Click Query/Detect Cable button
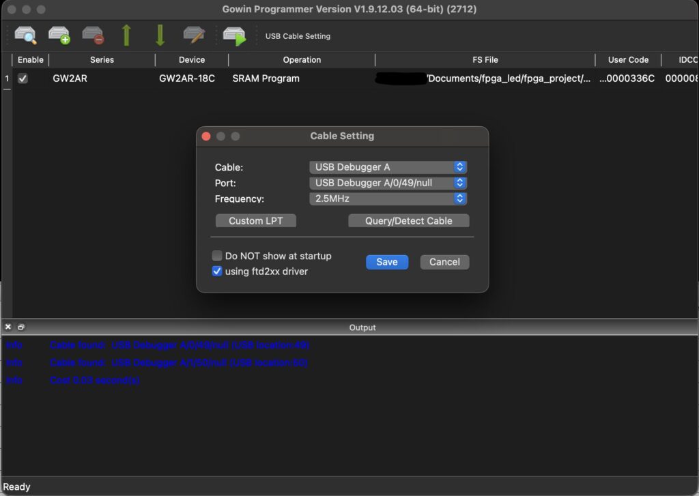 [408, 220]
